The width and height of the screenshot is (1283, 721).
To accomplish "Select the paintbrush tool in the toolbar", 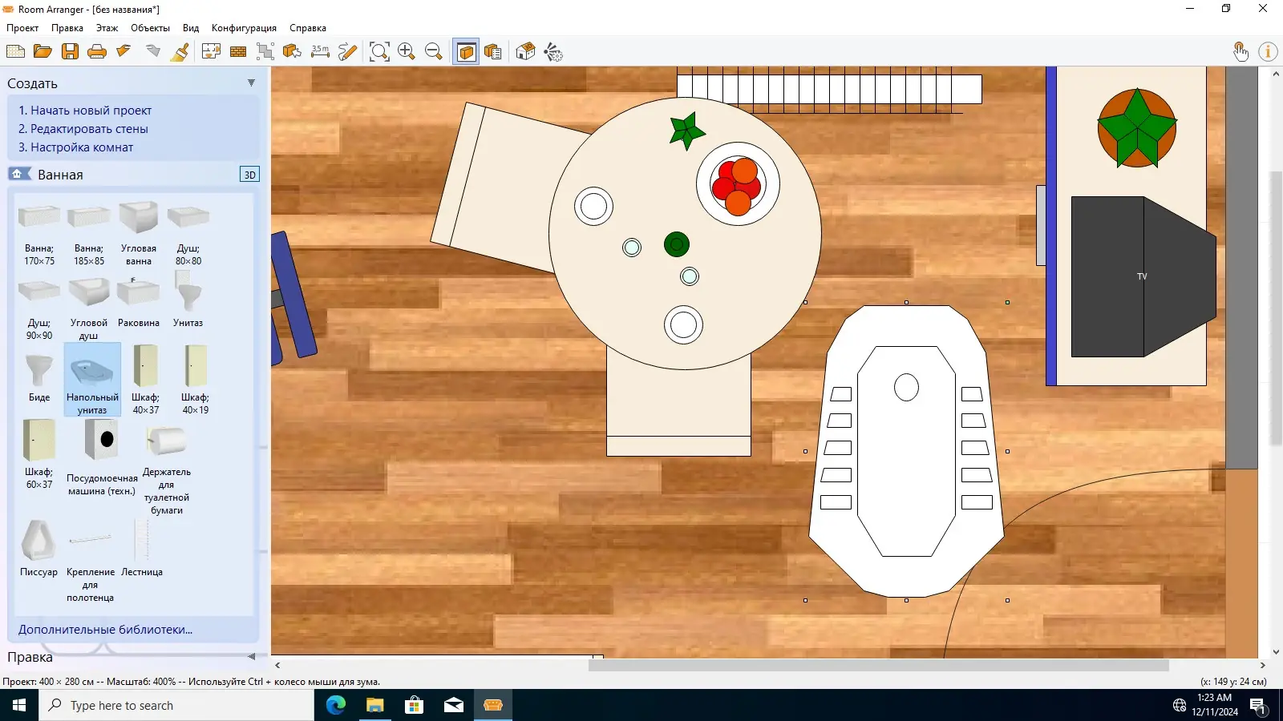I will point(180,52).
